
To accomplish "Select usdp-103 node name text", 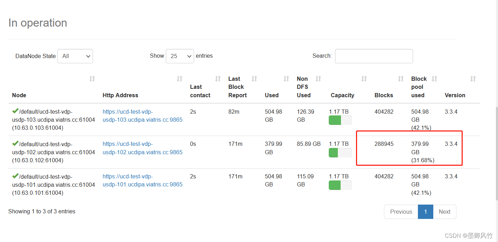I will (54, 120).
